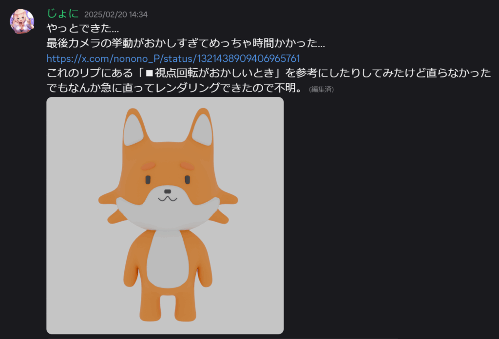Click the 2025/02/20 14:34 message timestamp
The height and width of the screenshot is (339, 499).
[x=116, y=15]
